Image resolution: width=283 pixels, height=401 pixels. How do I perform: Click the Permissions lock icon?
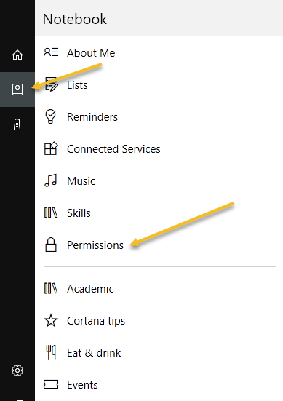pyautogui.click(x=51, y=245)
